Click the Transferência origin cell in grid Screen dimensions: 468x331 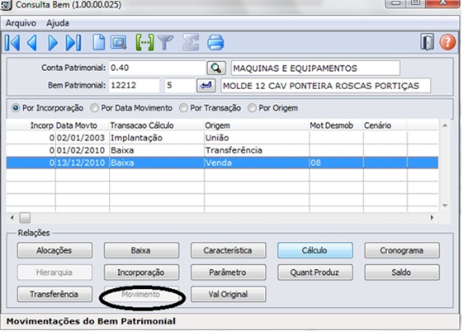point(257,150)
